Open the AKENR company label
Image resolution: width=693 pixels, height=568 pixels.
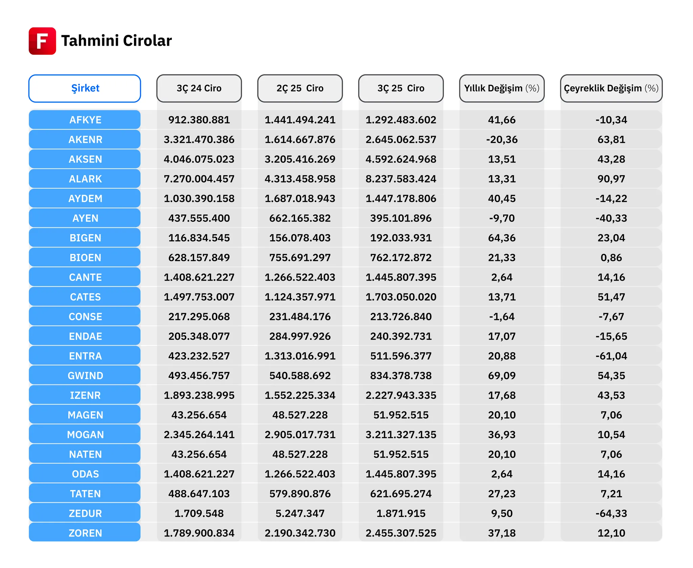pyautogui.click(x=85, y=139)
